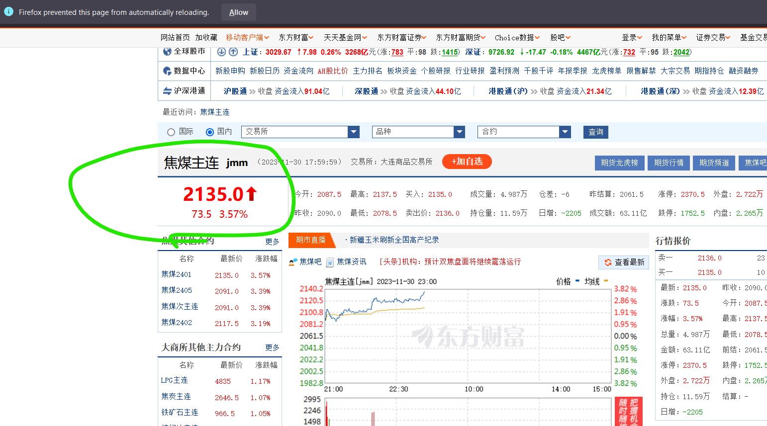Open the 龙虎榜单 link
Screen dimensions: 767x426
pyautogui.click(x=607, y=71)
